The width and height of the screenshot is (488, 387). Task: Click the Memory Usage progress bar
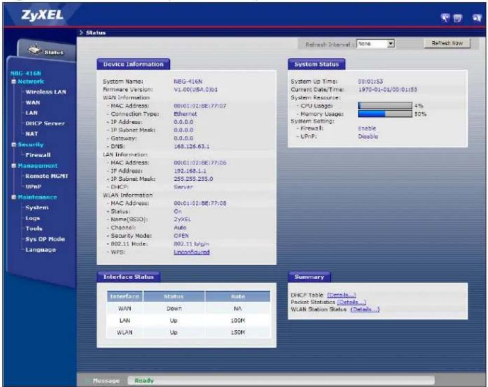pyautogui.click(x=385, y=114)
